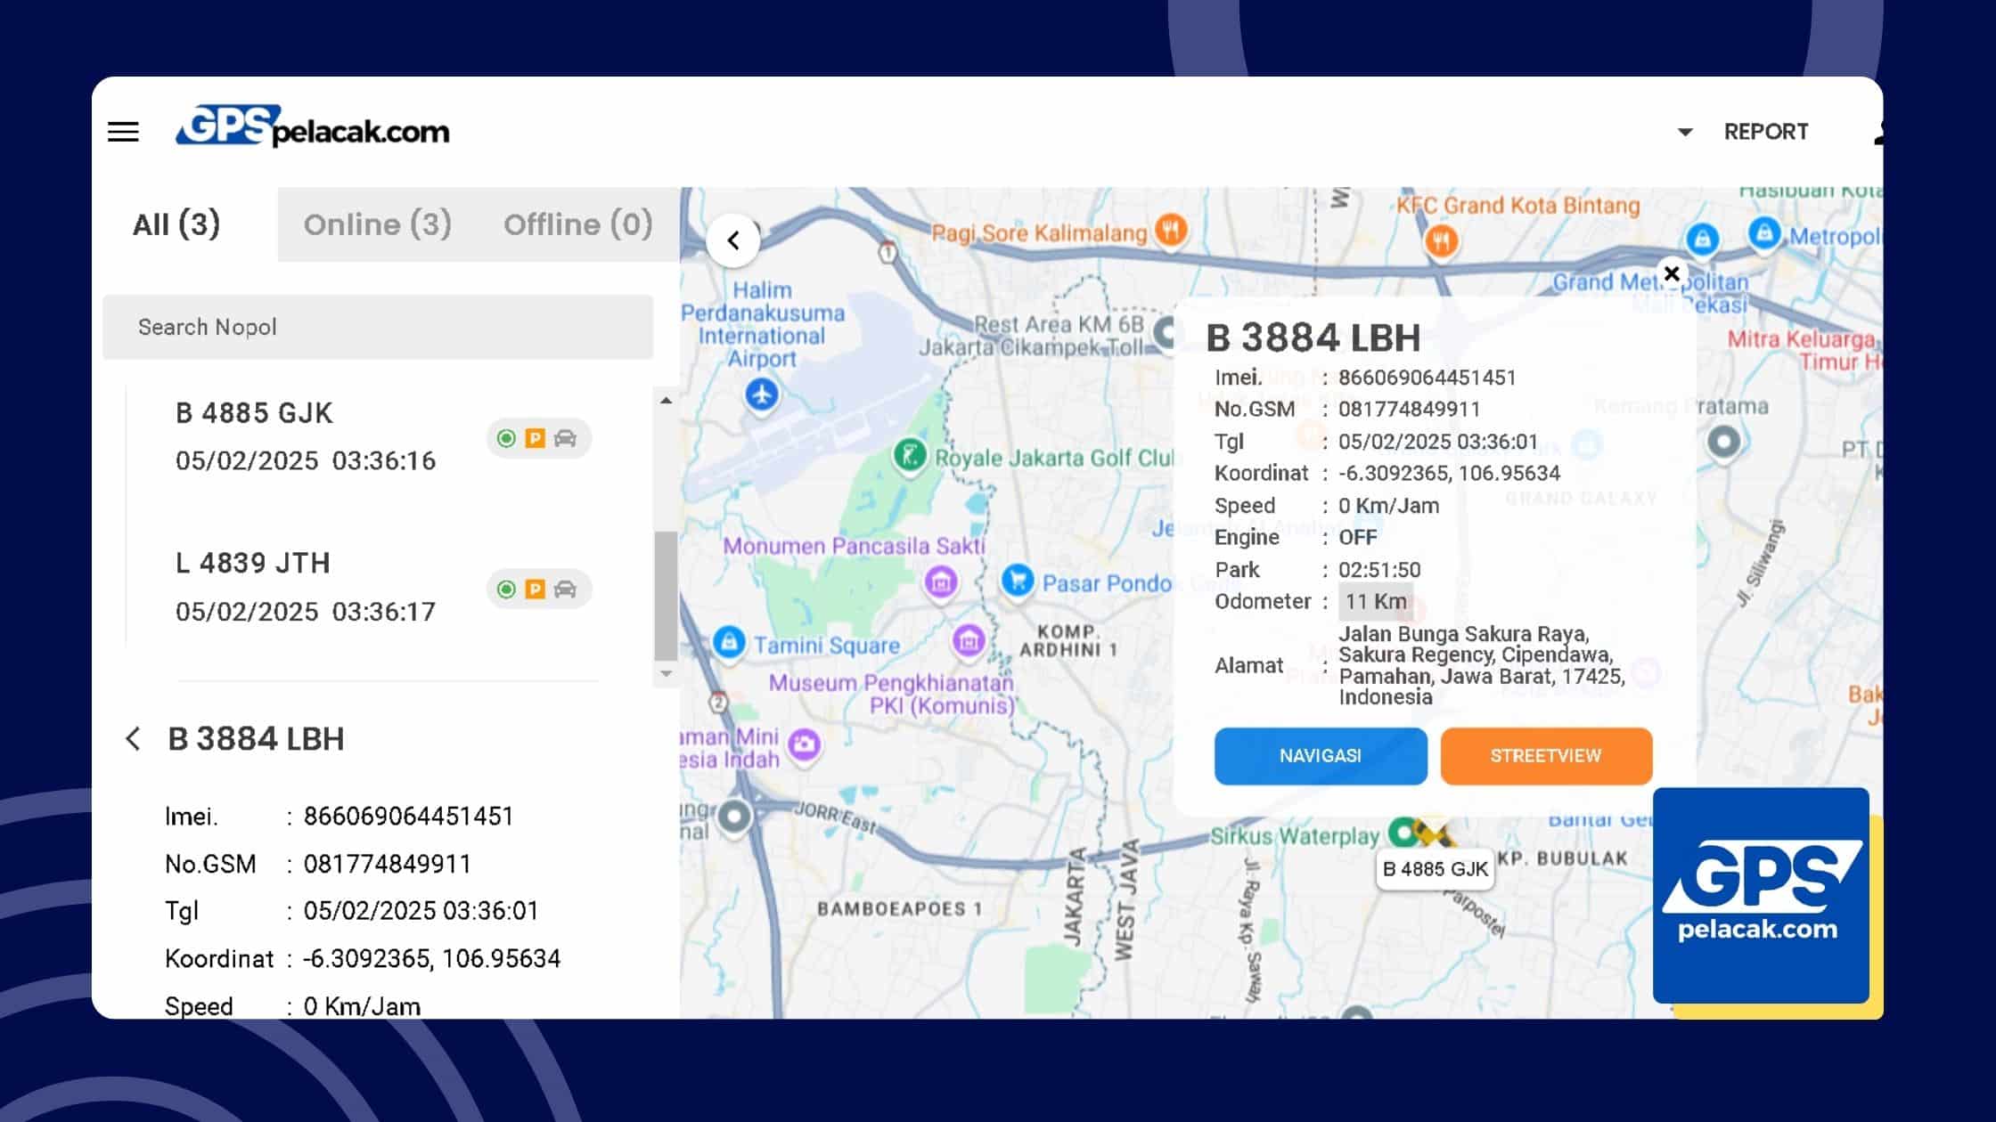Click Mitra Keluarga hospital label on map

[x=1804, y=350]
